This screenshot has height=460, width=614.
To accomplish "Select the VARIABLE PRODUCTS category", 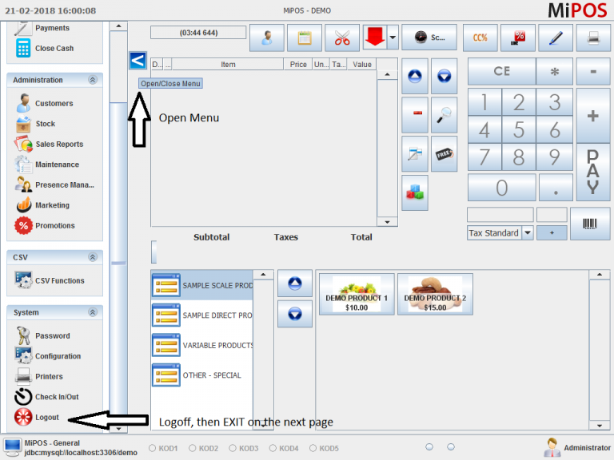I will tap(202, 345).
